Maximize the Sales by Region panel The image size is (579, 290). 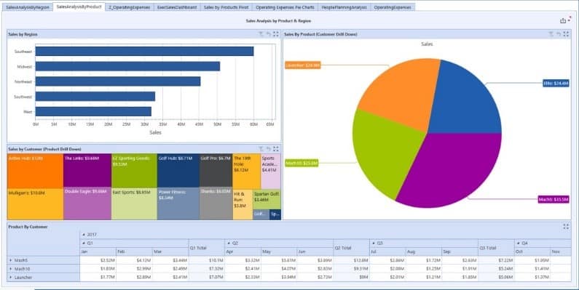click(x=276, y=34)
